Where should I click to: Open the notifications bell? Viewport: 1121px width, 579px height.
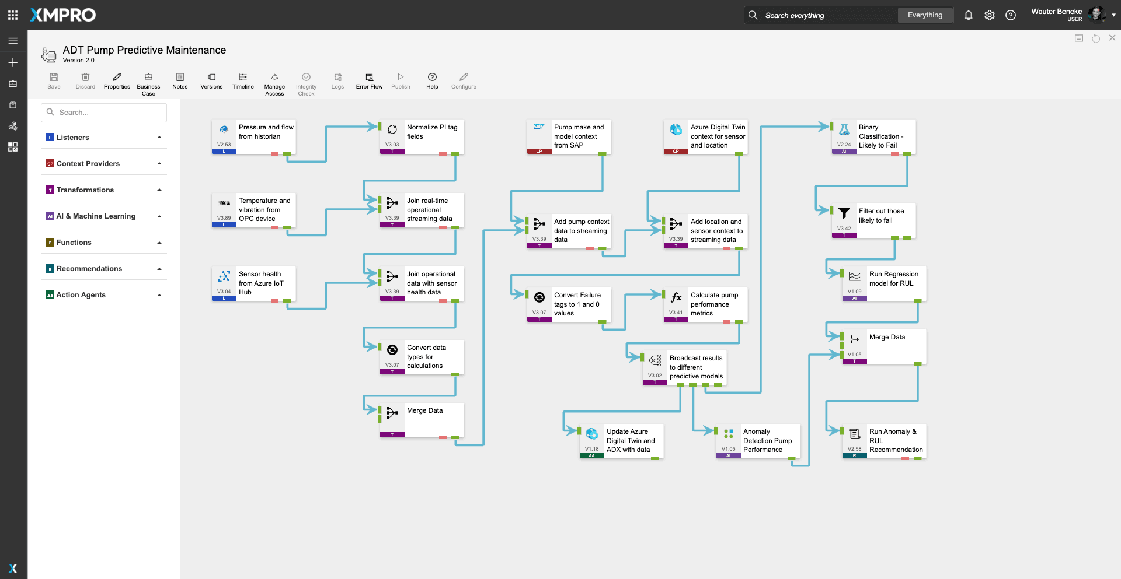click(969, 15)
